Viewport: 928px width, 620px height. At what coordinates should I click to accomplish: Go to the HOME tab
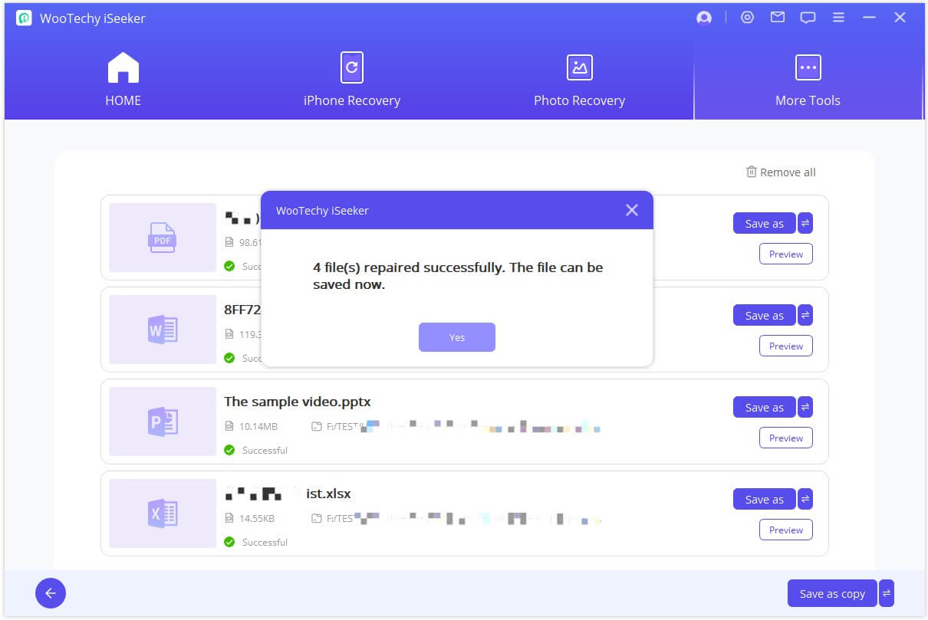[123, 80]
